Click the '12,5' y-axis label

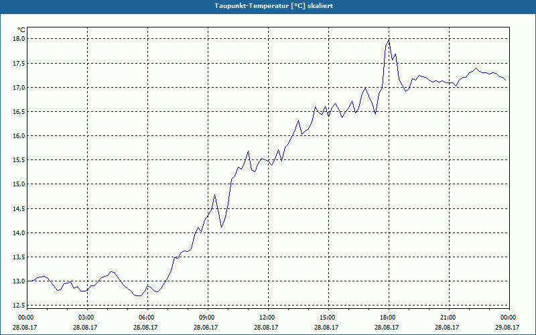pyautogui.click(x=19, y=306)
